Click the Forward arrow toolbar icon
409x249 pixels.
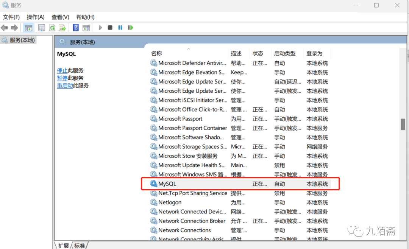click(14, 28)
